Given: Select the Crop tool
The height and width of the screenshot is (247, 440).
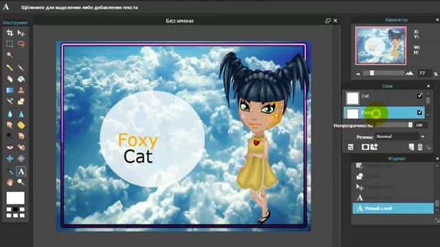Looking at the screenshot, I should click(x=10, y=33).
